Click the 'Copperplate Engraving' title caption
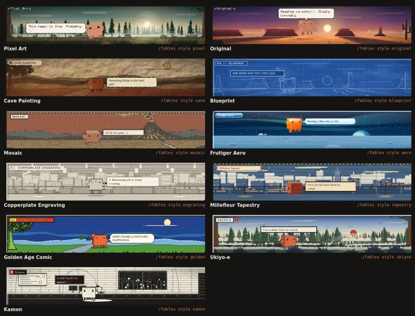 pyautogui.click(x=34, y=205)
